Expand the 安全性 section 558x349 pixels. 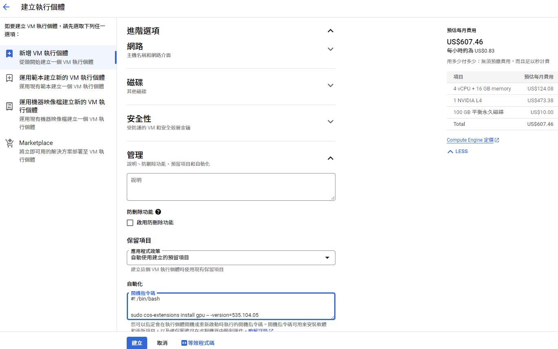click(331, 122)
